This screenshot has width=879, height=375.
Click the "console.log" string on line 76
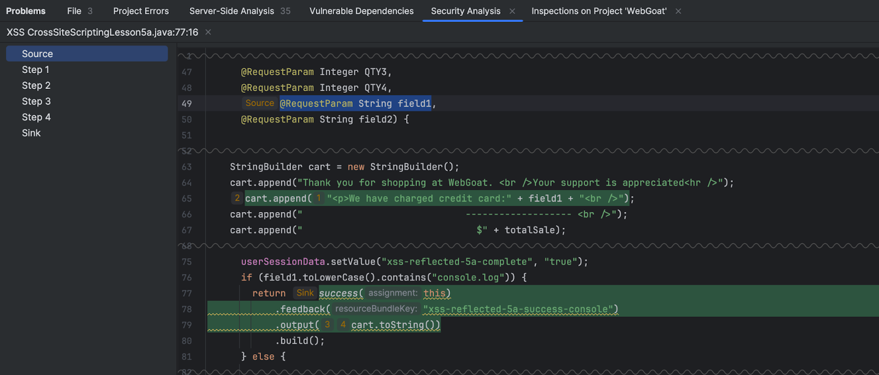[x=468, y=278]
